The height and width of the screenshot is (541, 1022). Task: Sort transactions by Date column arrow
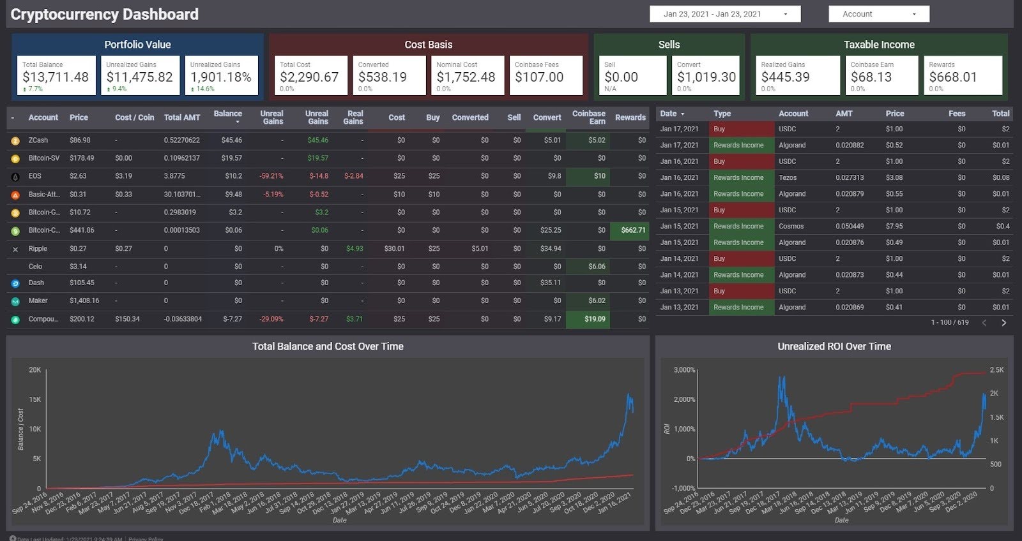[x=683, y=114]
